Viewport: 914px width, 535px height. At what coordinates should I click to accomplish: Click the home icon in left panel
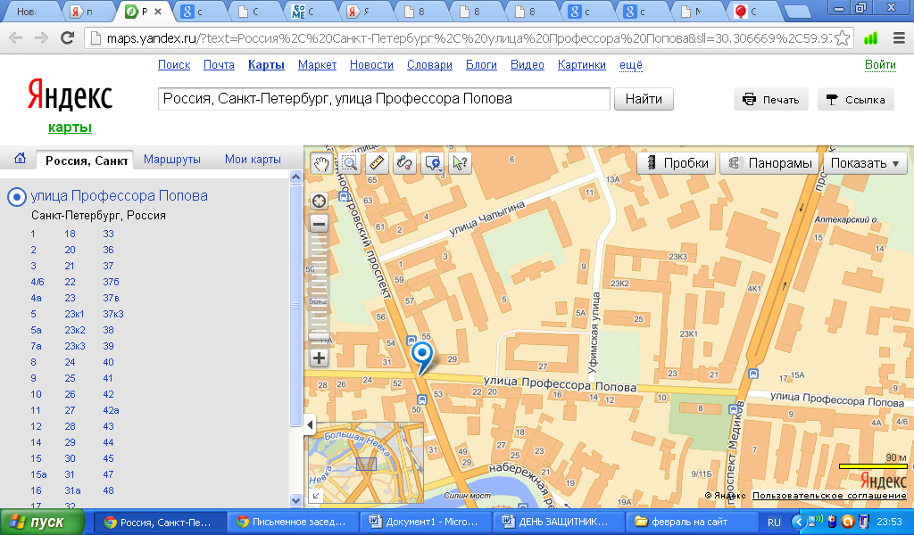click(x=20, y=159)
